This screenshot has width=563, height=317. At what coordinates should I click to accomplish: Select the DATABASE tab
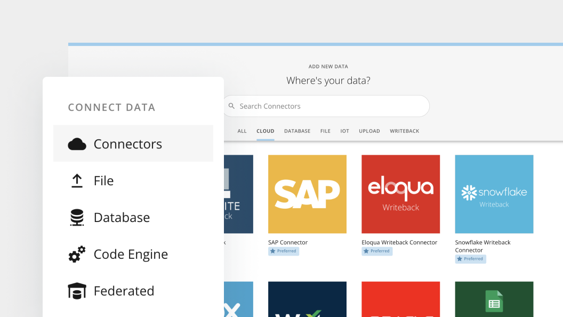pos(297,131)
